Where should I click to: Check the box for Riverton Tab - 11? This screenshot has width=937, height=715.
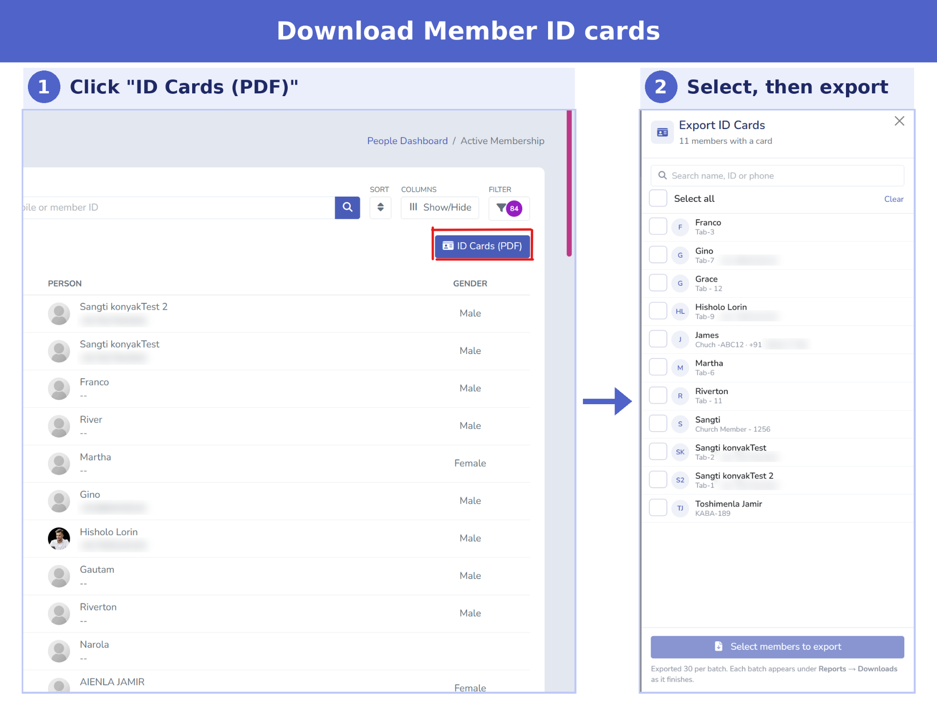coord(658,395)
